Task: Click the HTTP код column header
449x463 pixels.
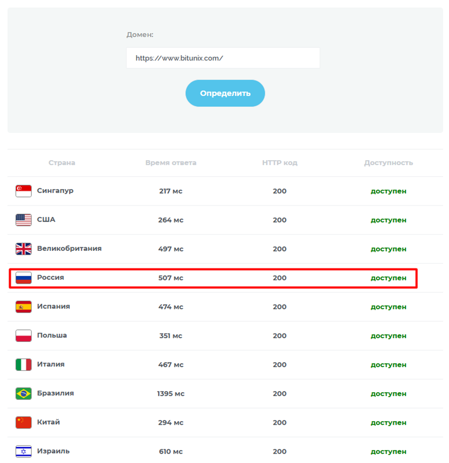Action: [x=279, y=162]
